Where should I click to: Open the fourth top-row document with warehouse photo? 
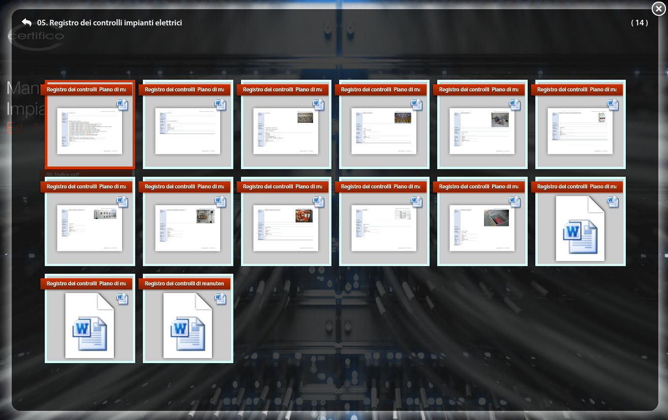pos(384,131)
